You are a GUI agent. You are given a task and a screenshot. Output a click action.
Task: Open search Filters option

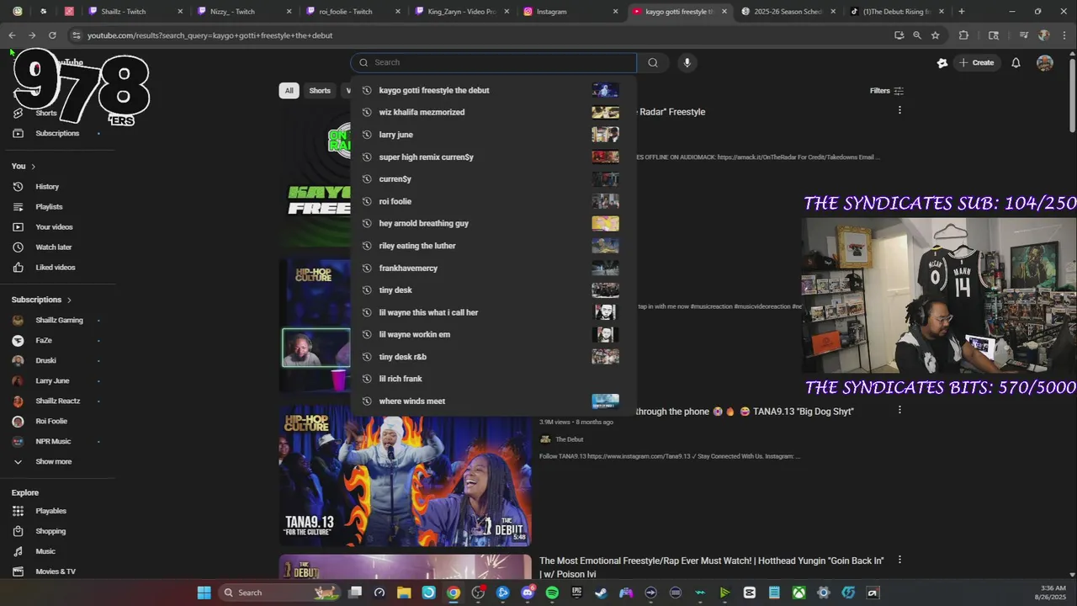pyautogui.click(x=887, y=91)
